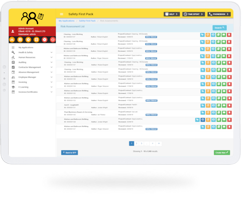This screenshot has height=197, width=242.
Task: Click the orange group users icon in sidebar
Action: point(12,40)
